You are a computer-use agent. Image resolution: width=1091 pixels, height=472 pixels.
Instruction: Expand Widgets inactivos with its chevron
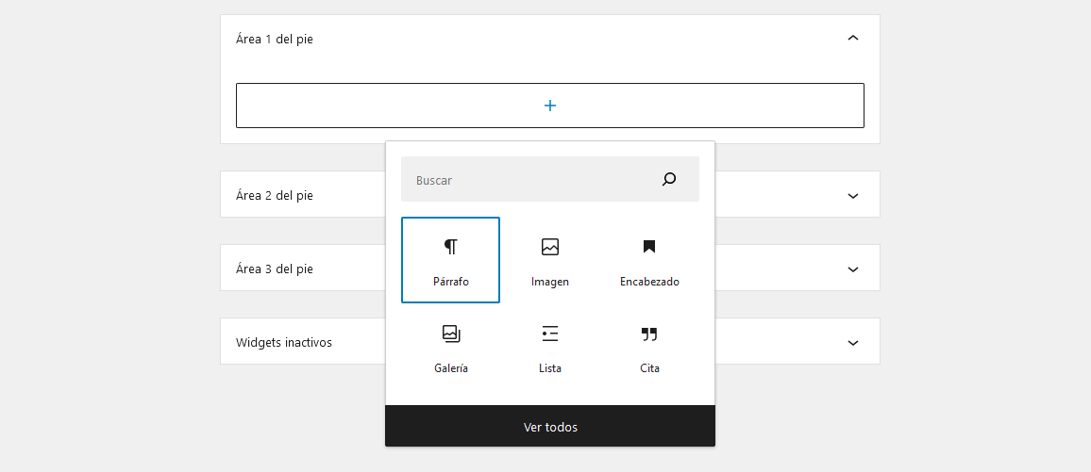[x=853, y=343]
